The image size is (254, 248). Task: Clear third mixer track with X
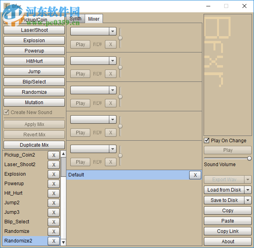pyautogui.click(x=111, y=103)
